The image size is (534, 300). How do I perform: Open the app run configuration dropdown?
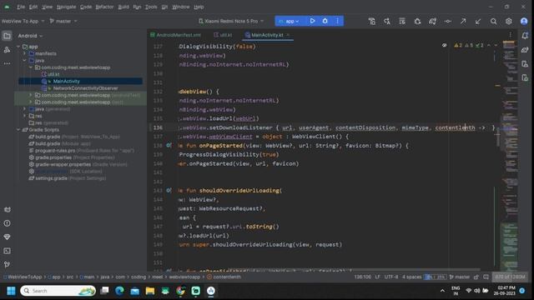(x=289, y=21)
